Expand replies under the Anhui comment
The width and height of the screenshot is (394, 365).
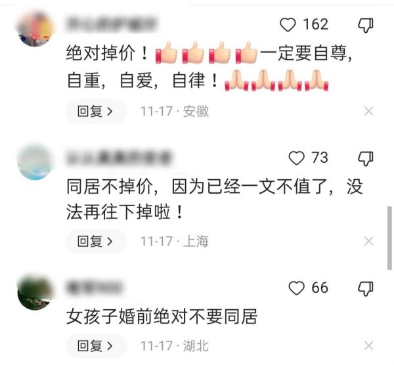pos(97,112)
